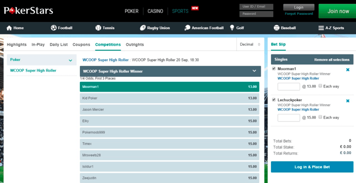Deselect the Moorman1 13.00 odds row
The image size is (356, 183).
[x=169, y=87]
